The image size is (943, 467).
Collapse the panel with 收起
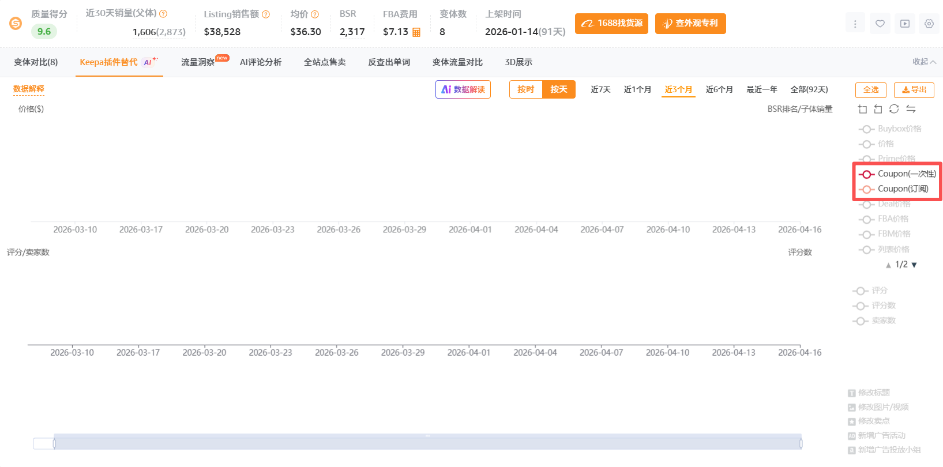[923, 62]
